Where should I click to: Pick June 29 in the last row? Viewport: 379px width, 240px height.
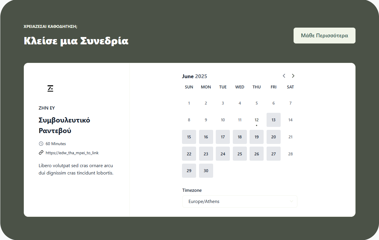pos(189,171)
